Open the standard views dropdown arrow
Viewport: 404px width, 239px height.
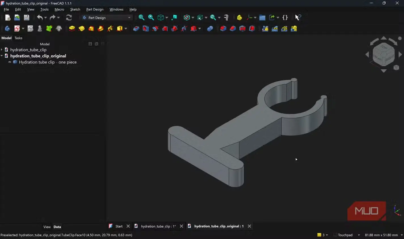click(x=167, y=18)
